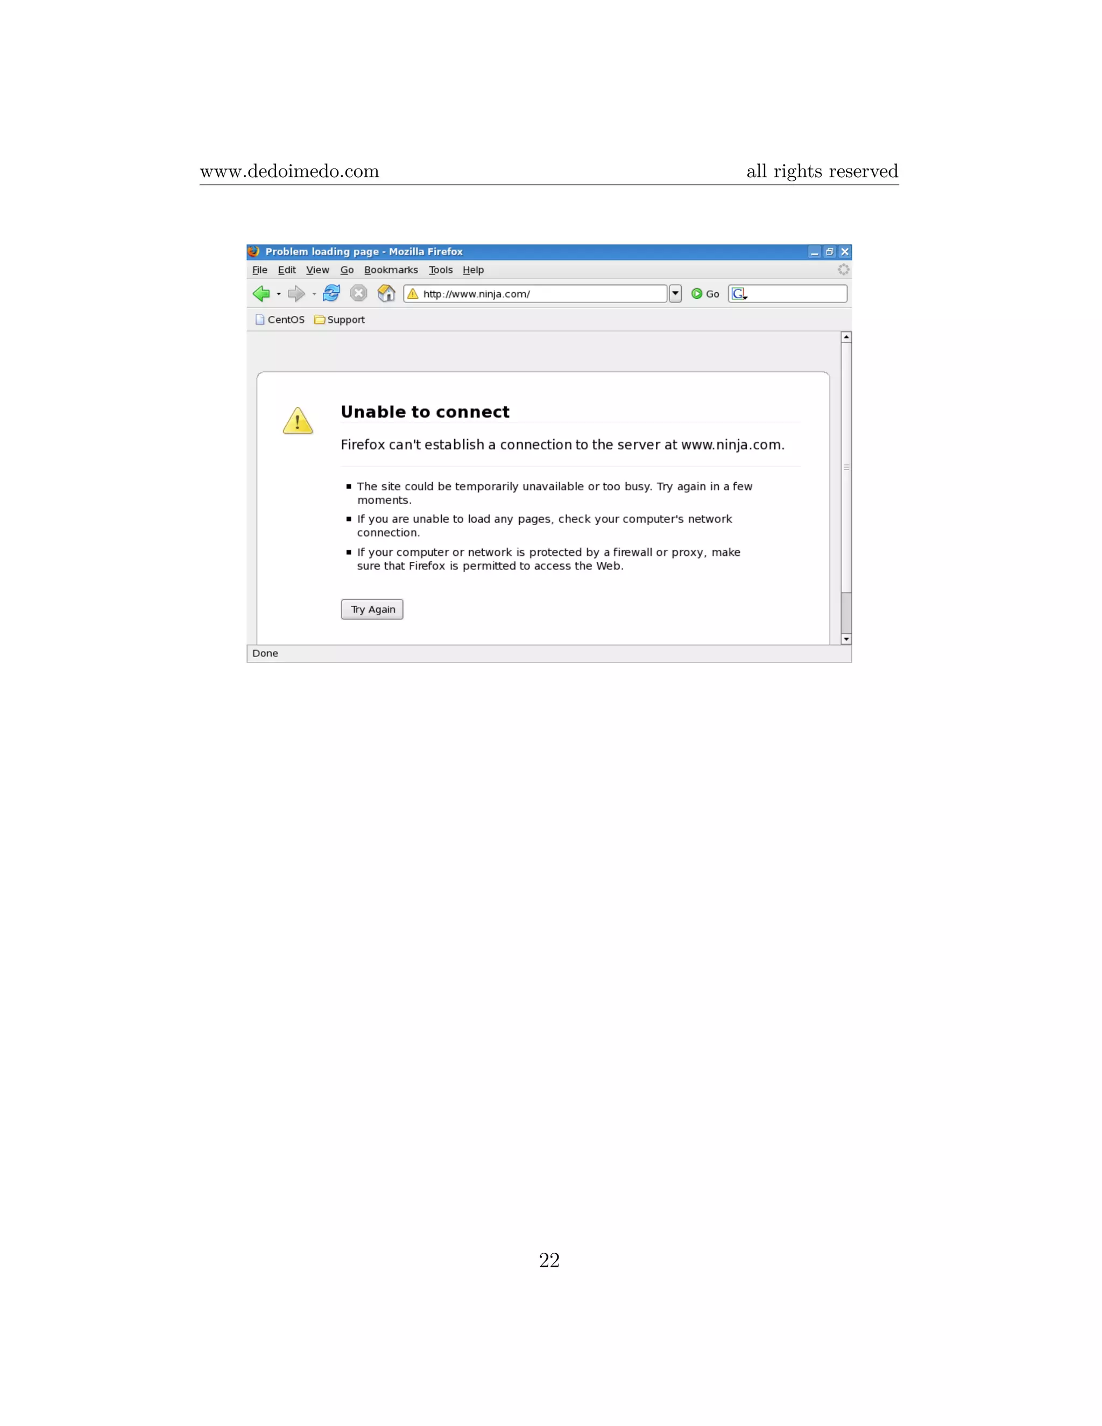Expand the address bar URL dropdown
1102x1426 pixels.
pos(676,294)
